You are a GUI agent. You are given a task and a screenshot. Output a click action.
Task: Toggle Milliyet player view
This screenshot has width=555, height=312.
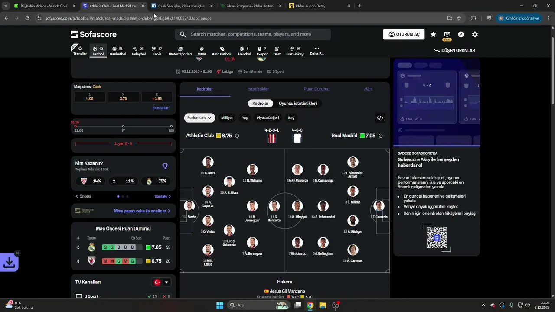coord(227,118)
